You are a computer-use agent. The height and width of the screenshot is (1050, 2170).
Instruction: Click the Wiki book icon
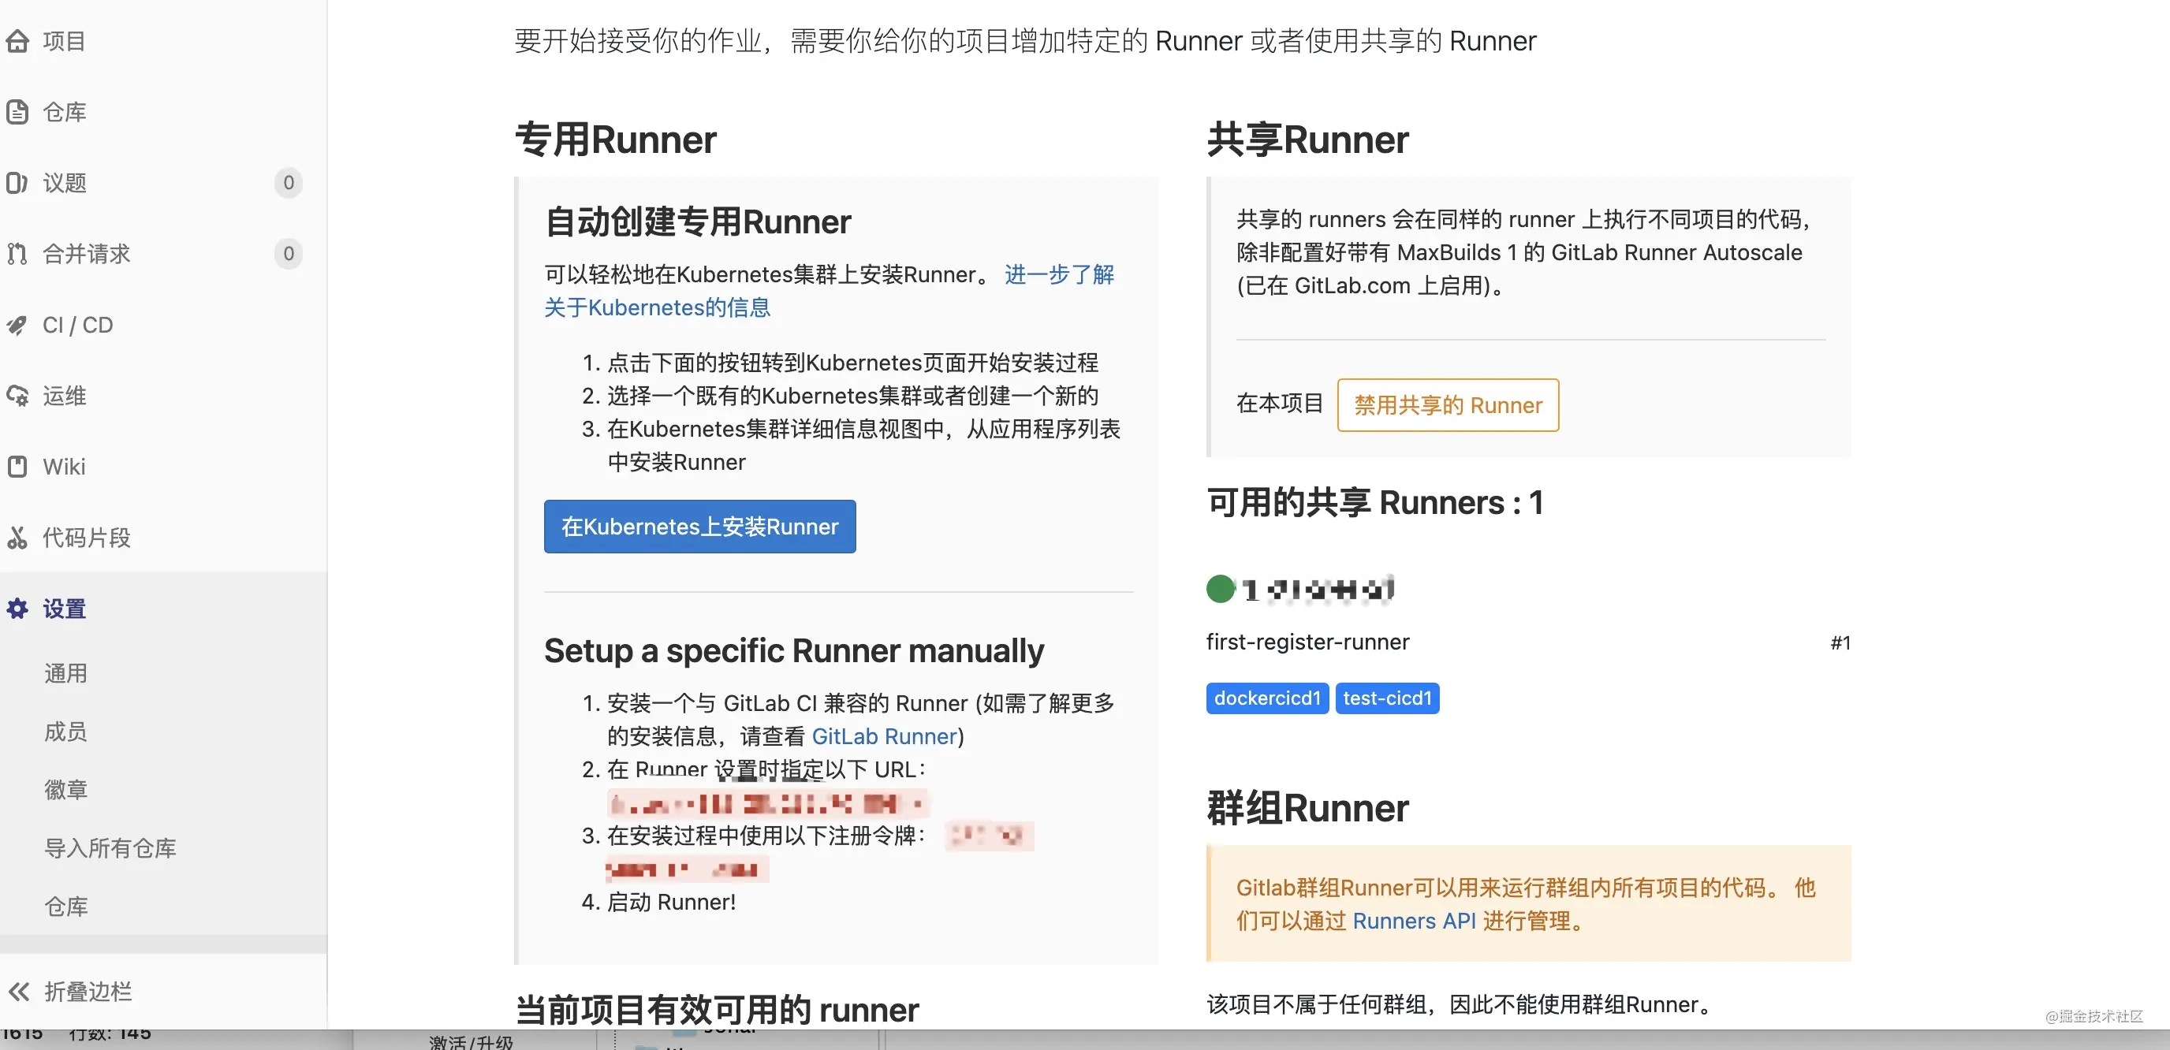(x=17, y=467)
